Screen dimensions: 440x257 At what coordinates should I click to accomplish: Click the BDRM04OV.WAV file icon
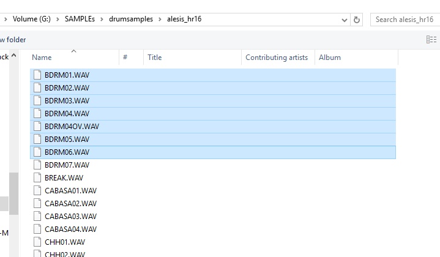coord(37,126)
